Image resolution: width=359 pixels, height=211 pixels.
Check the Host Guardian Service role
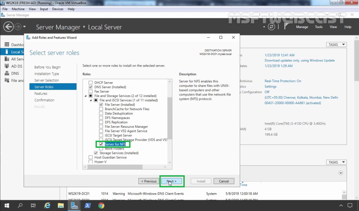tap(91, 157)
